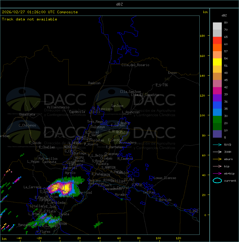Click the '180' km tick on vertical axis
Screen dimensions: 239x242
coord(202,36)
